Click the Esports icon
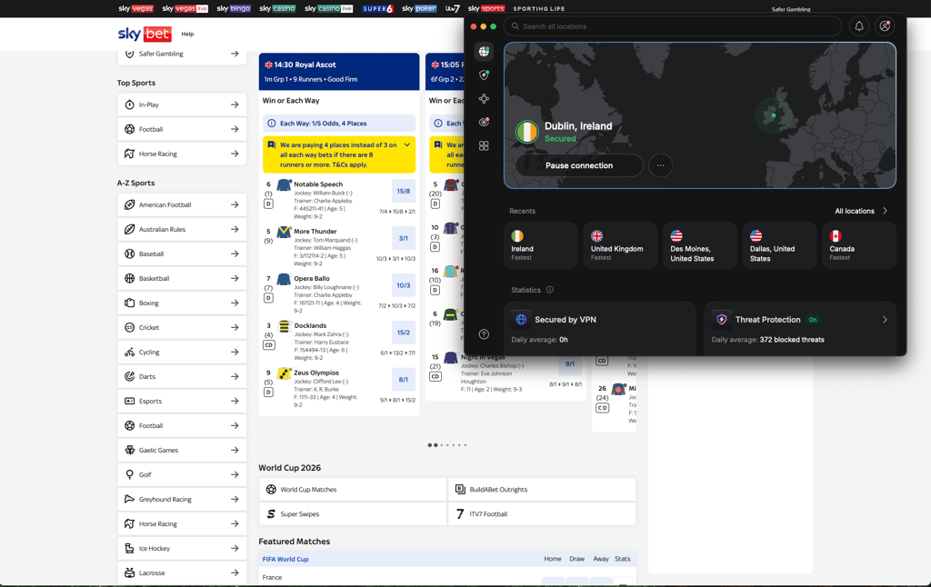This screenshot has height=587, width=931. point(129,401)
